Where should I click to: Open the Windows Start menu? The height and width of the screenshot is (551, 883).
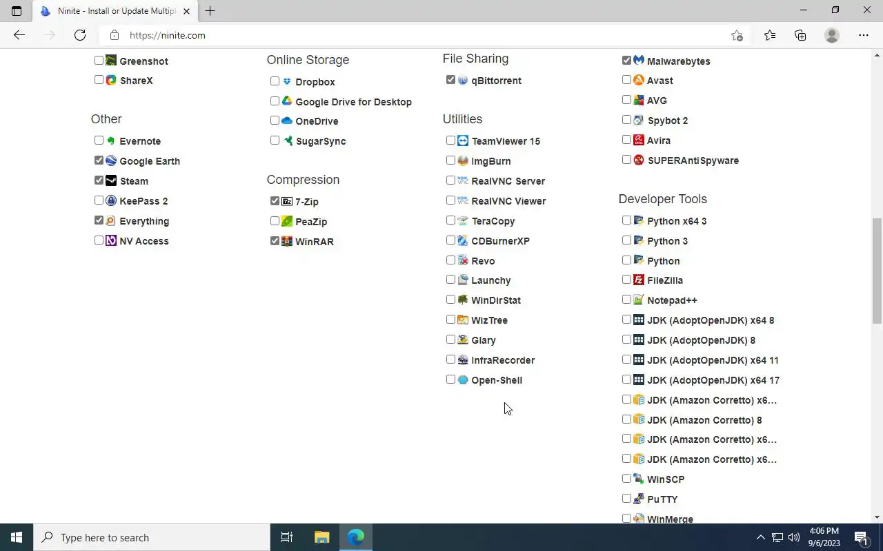click(17, 537)
